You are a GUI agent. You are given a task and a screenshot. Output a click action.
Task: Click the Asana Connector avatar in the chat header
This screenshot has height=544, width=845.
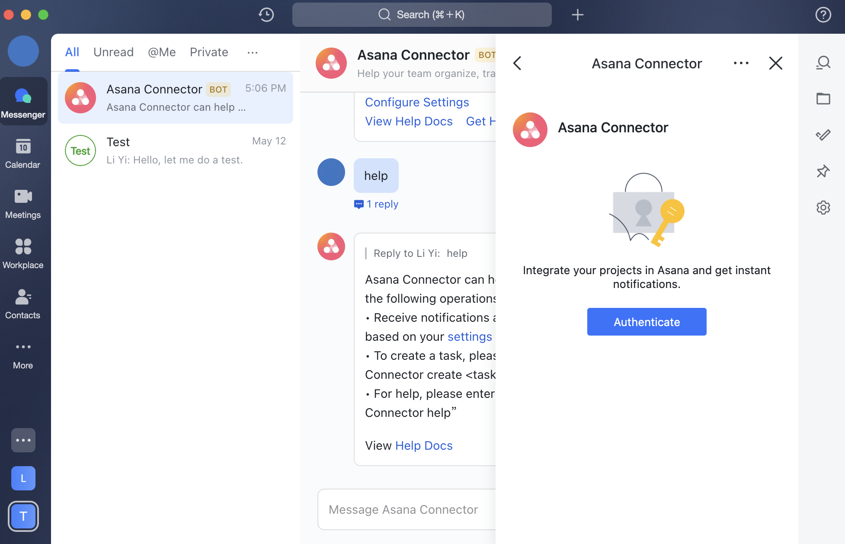pyautogui.click(x=331, y=63)
